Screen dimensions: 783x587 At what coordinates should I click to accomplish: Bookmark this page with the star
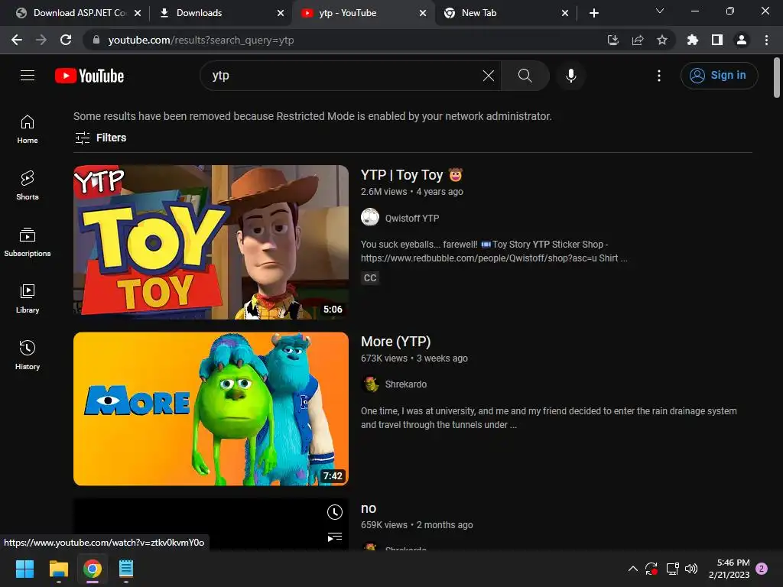[x=662, y=40]
